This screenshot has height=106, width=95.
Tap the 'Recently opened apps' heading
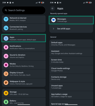coord(59,13)
